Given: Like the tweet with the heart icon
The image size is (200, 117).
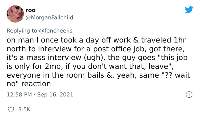Looking at the screenshot, I should [x=11, y=109].
